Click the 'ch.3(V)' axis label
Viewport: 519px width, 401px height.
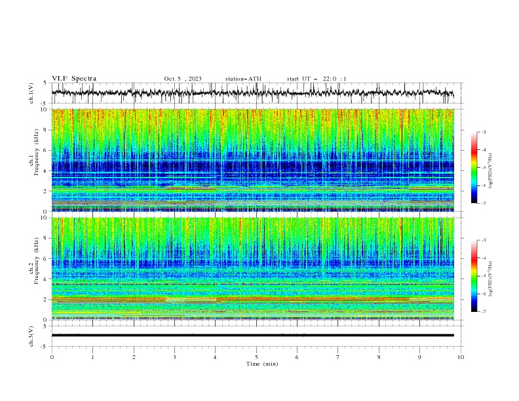coord(31,336)
